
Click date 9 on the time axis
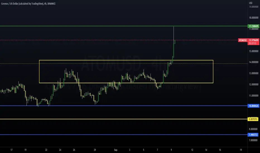pyautogui.click(x=171, y=150)
